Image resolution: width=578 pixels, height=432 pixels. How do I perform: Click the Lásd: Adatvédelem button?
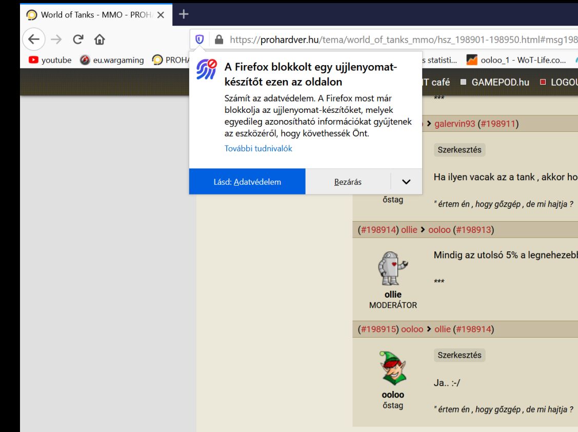coord(247,182)
